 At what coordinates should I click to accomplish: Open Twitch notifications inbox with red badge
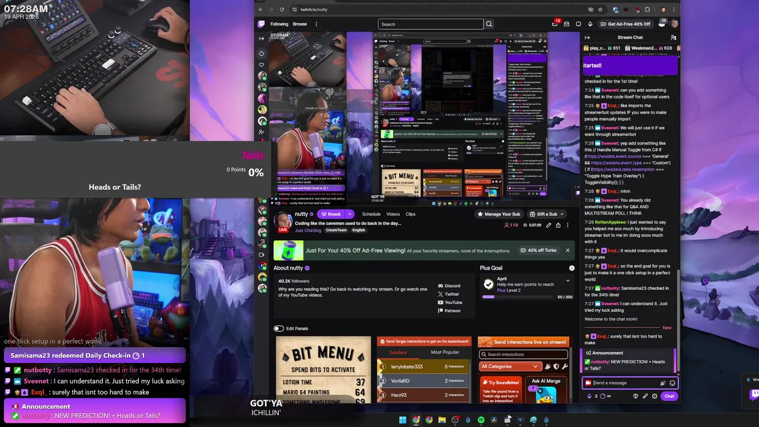(554, 24)
